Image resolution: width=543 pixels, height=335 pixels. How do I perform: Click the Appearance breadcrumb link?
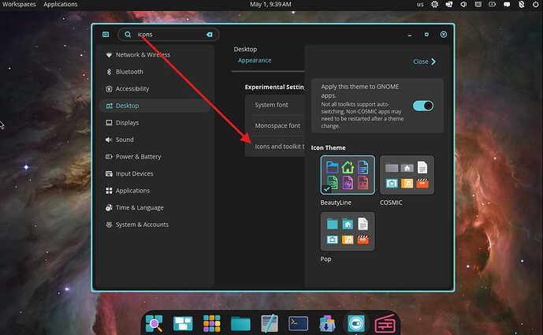(255, 60)
